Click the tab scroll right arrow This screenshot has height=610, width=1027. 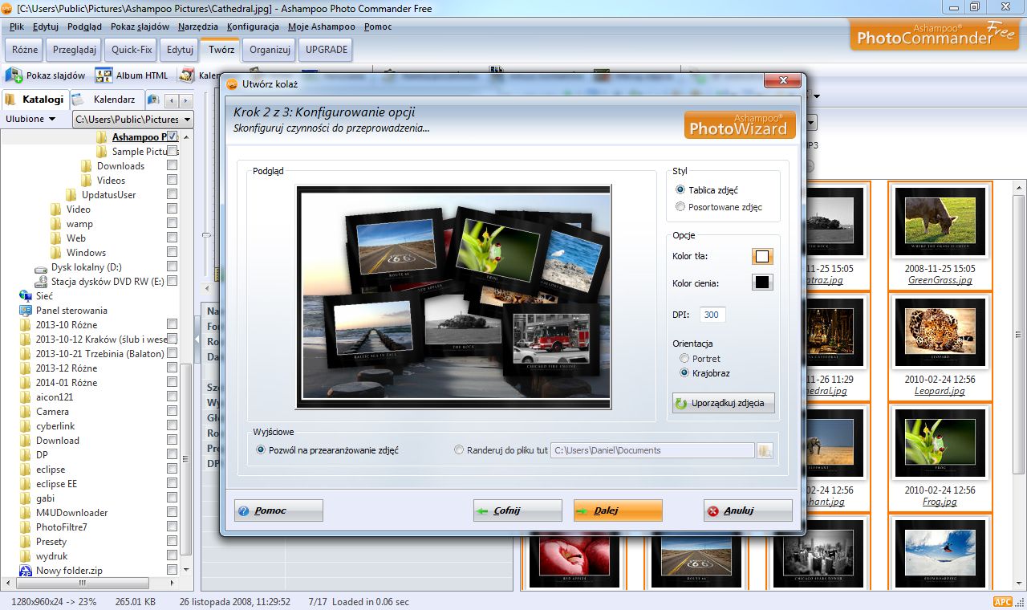pyautogui.click(x=185, y=100)
